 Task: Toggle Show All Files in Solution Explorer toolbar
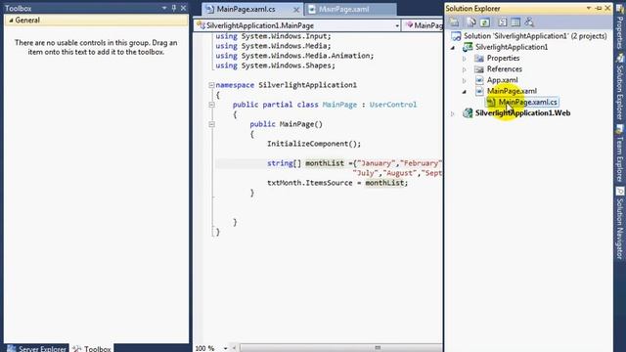pyautogui.click(x=471, y=22)
